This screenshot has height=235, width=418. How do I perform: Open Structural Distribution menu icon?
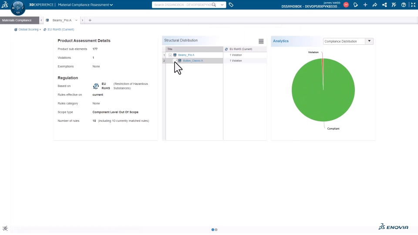pyautogui.click(x=261, y=41)
